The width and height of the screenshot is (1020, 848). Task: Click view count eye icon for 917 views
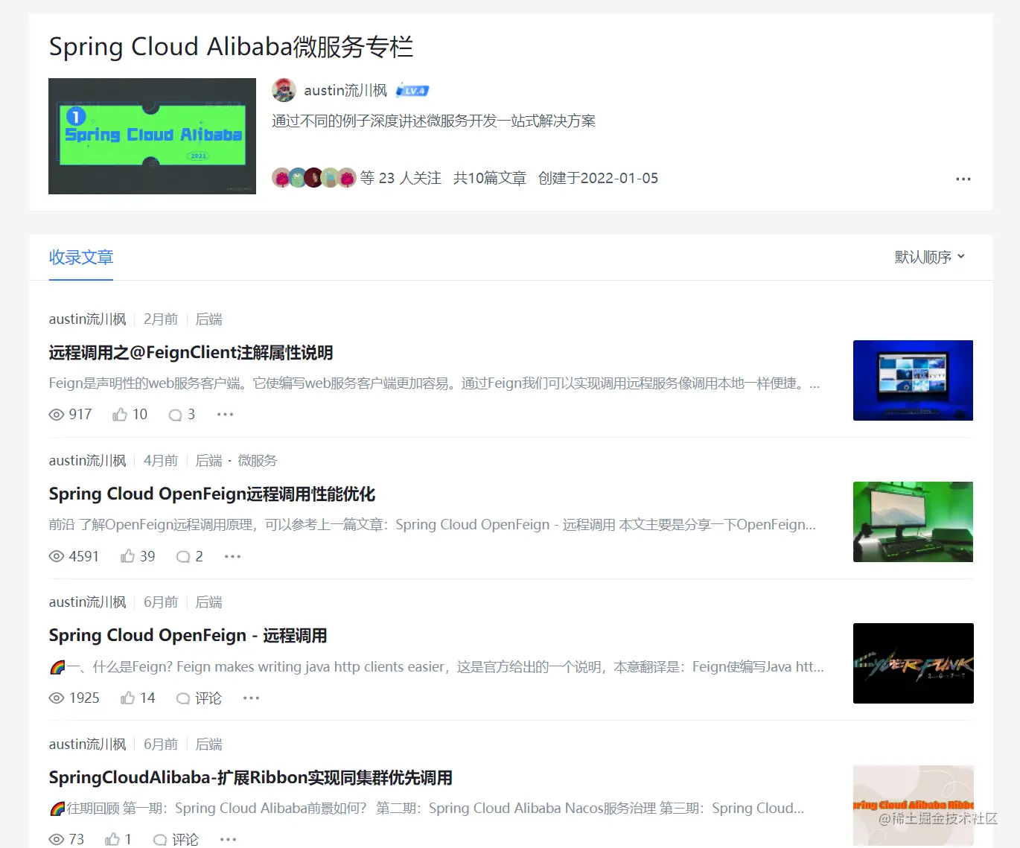tap(57, 415)
